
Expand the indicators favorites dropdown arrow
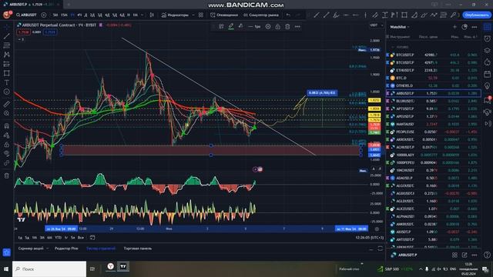point(193,15)
